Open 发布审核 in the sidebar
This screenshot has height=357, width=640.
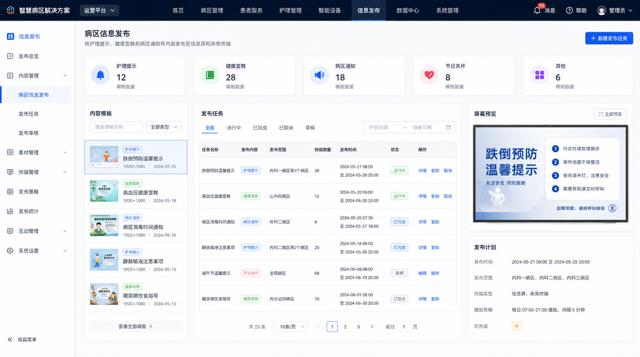click(x=29, y=133)
